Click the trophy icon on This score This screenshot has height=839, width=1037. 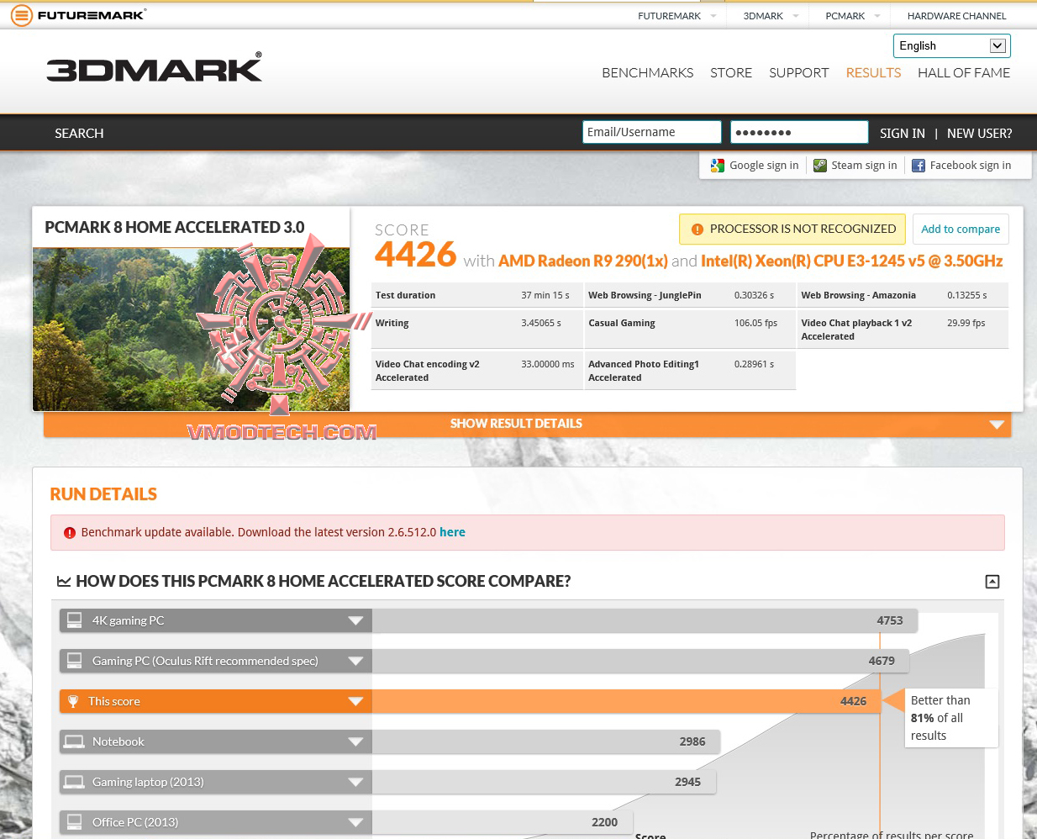tap(73, 701)
